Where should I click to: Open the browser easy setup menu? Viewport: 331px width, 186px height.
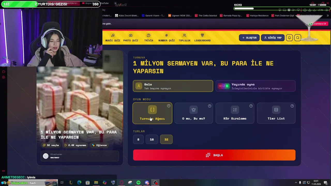pos(327,10)
